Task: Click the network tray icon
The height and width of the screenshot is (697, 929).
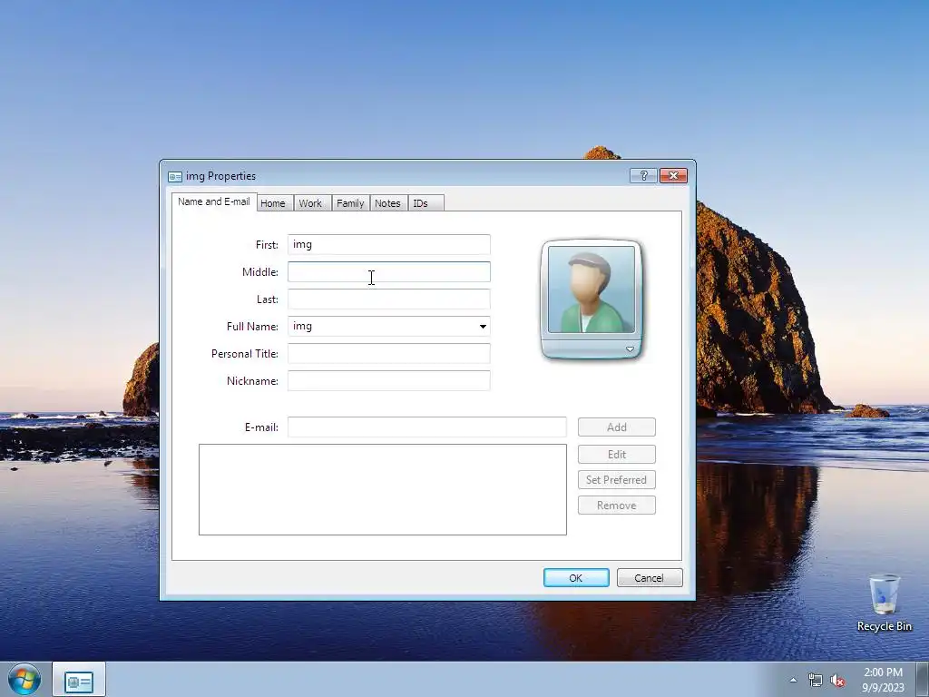Action: click(x=816, y=681)
